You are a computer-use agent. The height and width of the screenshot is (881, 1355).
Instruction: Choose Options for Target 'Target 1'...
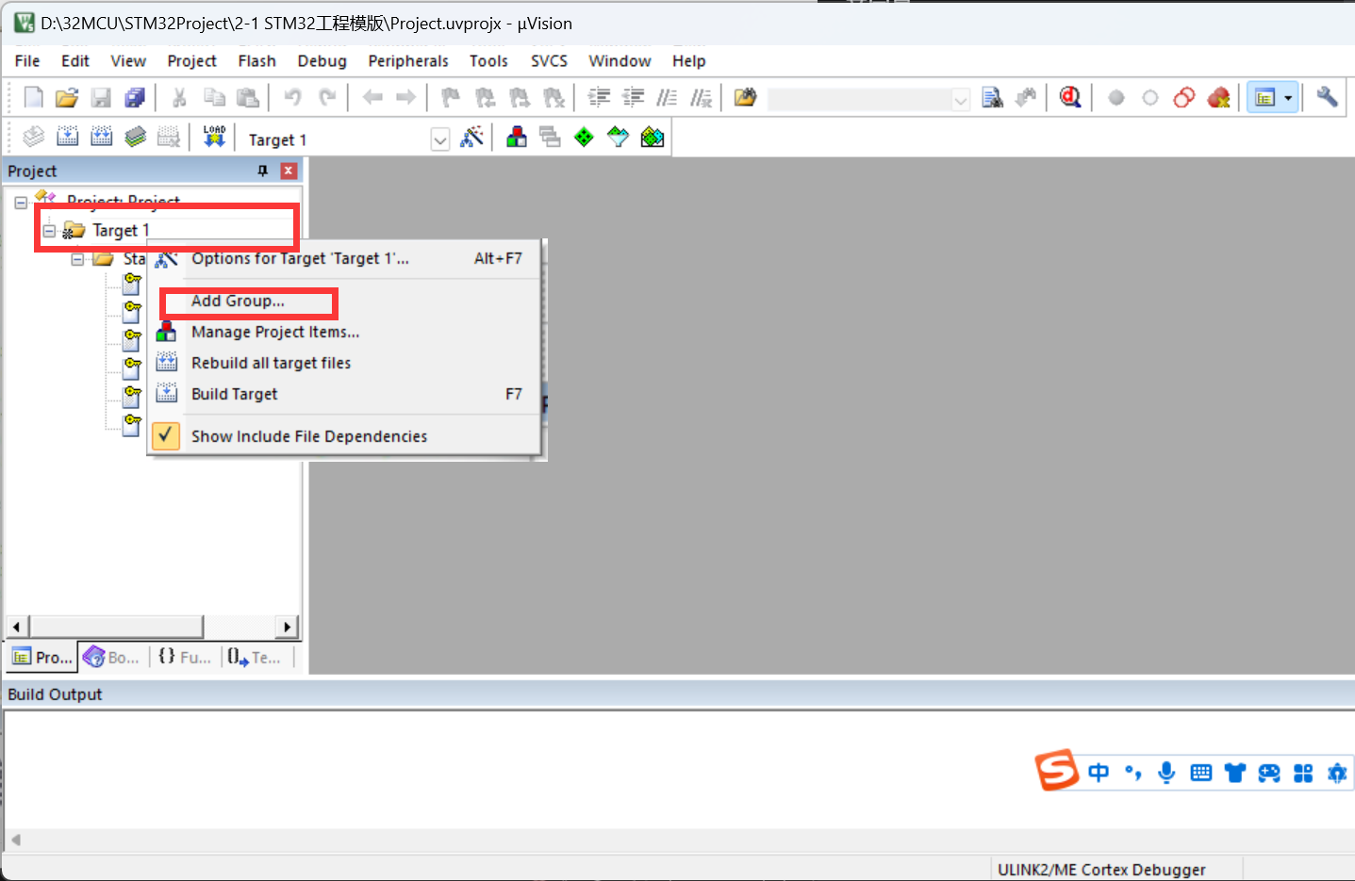(x=345, y=258)
